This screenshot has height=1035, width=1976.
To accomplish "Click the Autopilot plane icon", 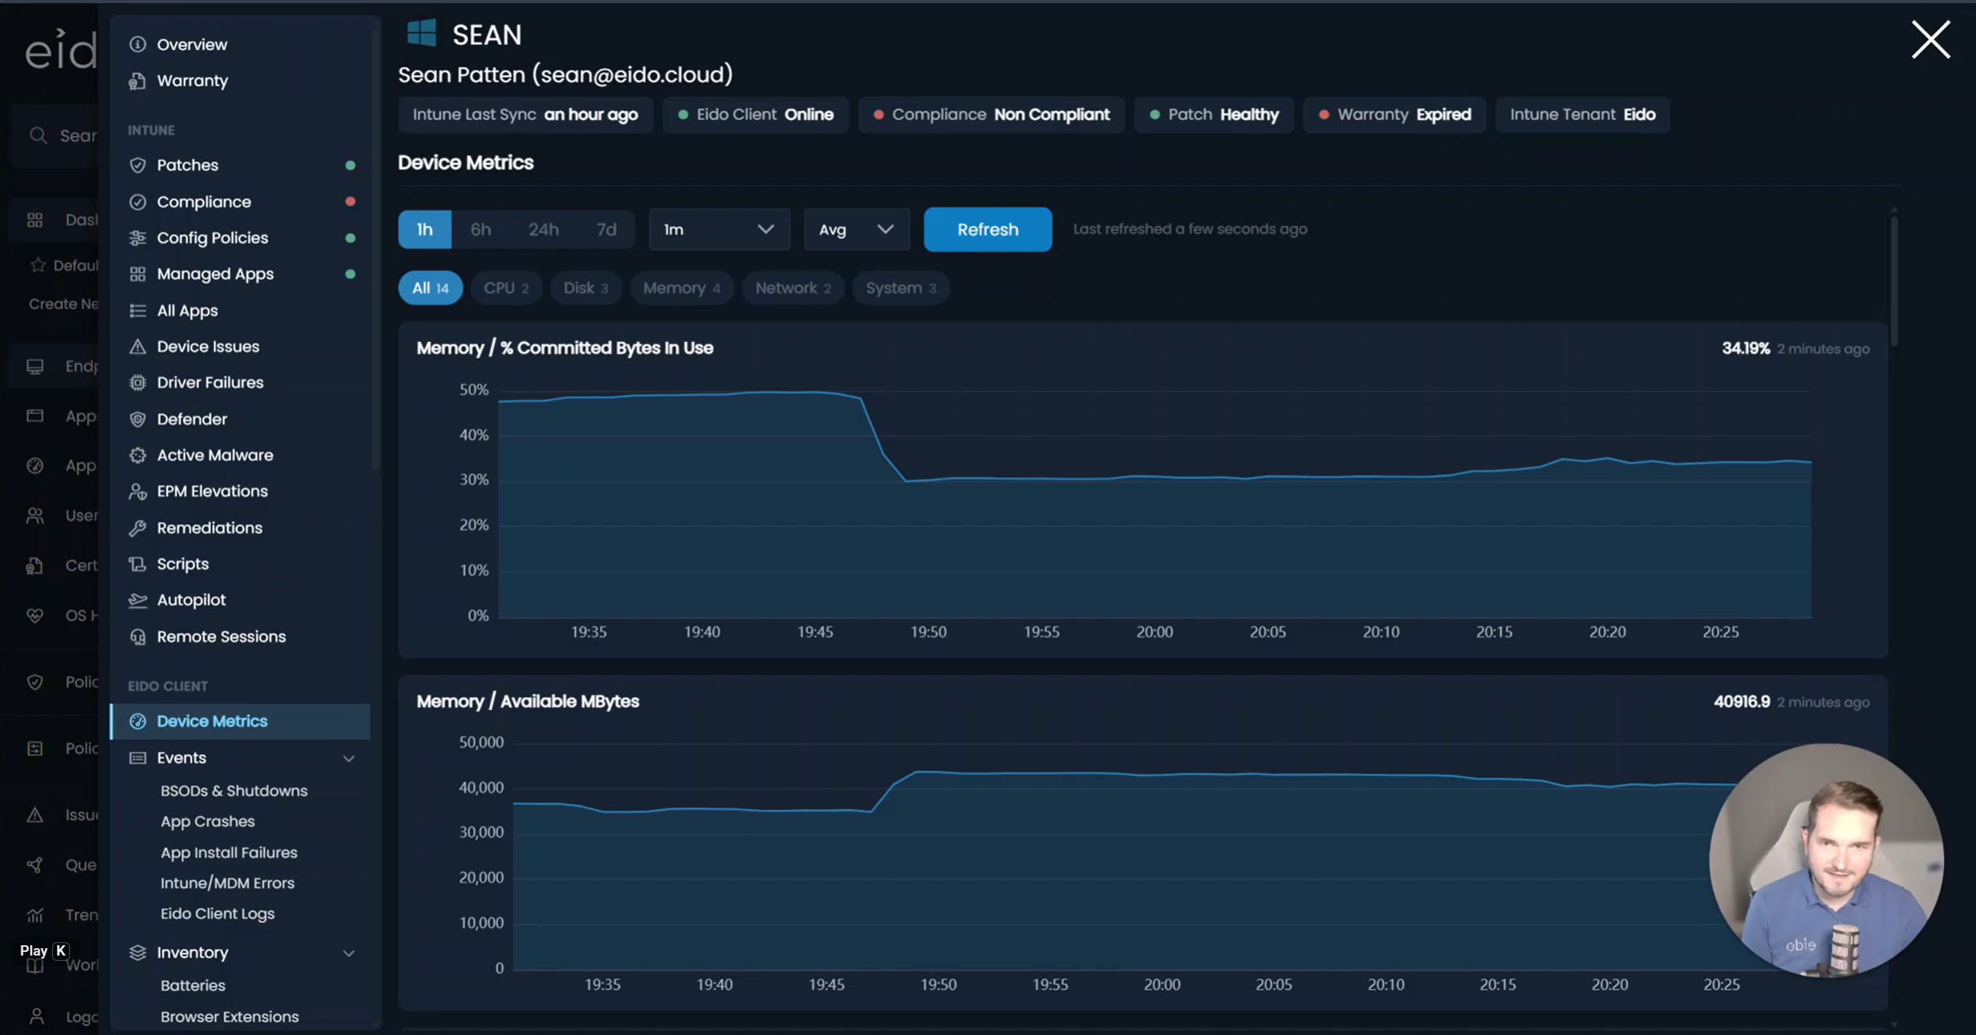I will point(138,600).
